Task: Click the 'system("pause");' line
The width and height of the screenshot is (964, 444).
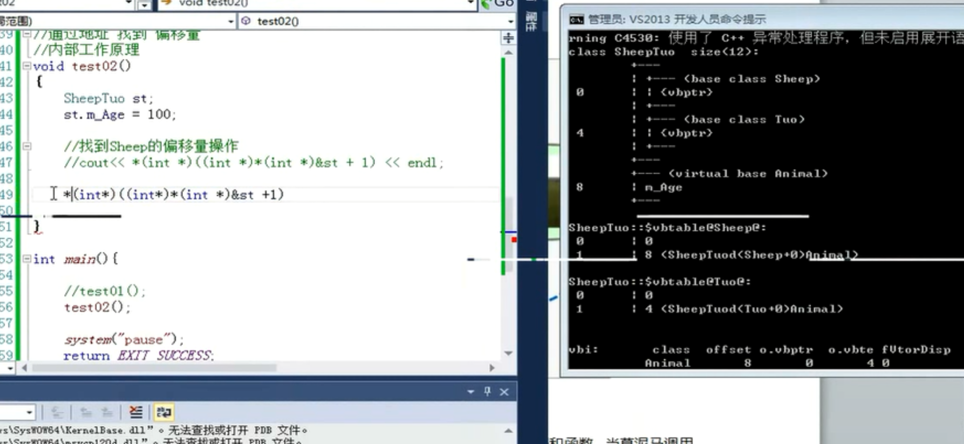Action: (x=124, y=340)
